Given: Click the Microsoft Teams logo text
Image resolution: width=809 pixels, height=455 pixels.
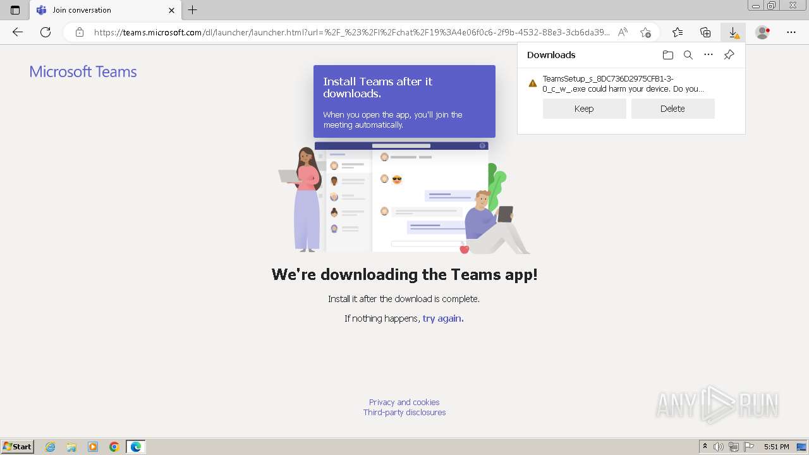Looking at the screenshot, I should [83, 71].
